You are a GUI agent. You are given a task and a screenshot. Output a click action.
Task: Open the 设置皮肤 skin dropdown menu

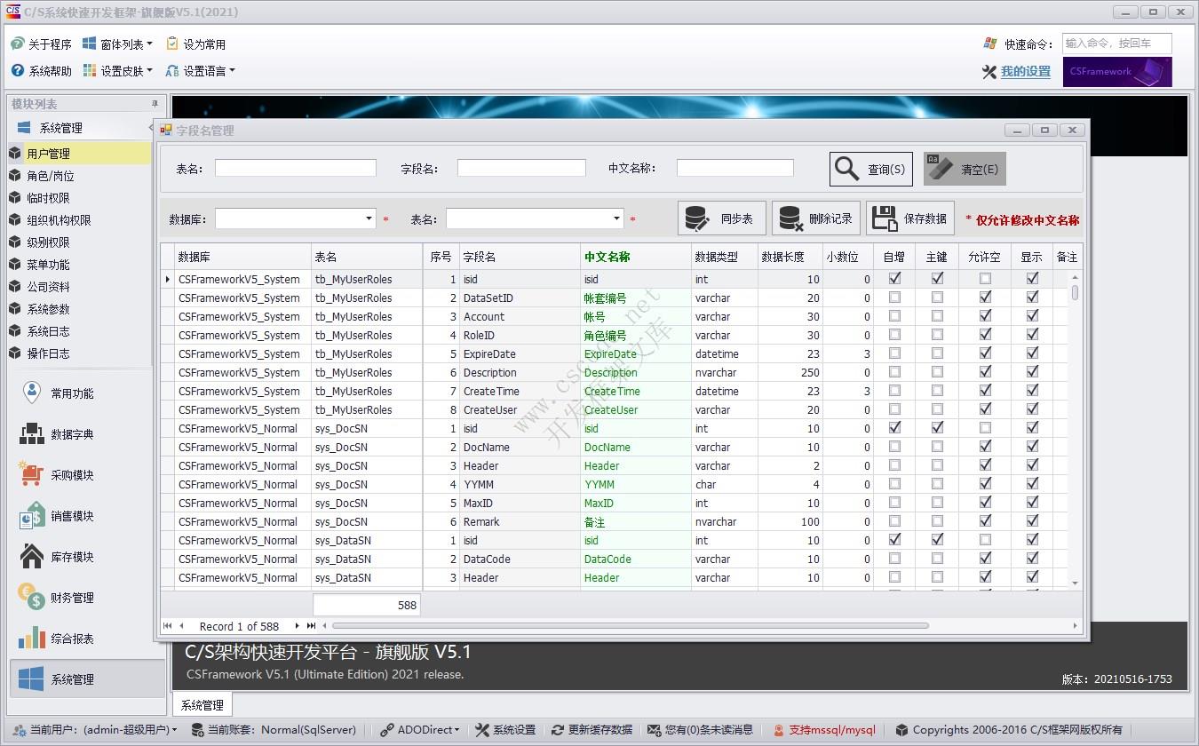coord(118,71)
